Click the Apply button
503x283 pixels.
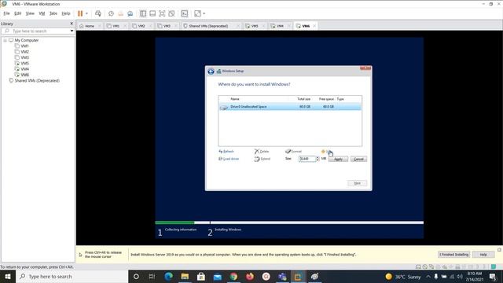[x=338, y=159]
